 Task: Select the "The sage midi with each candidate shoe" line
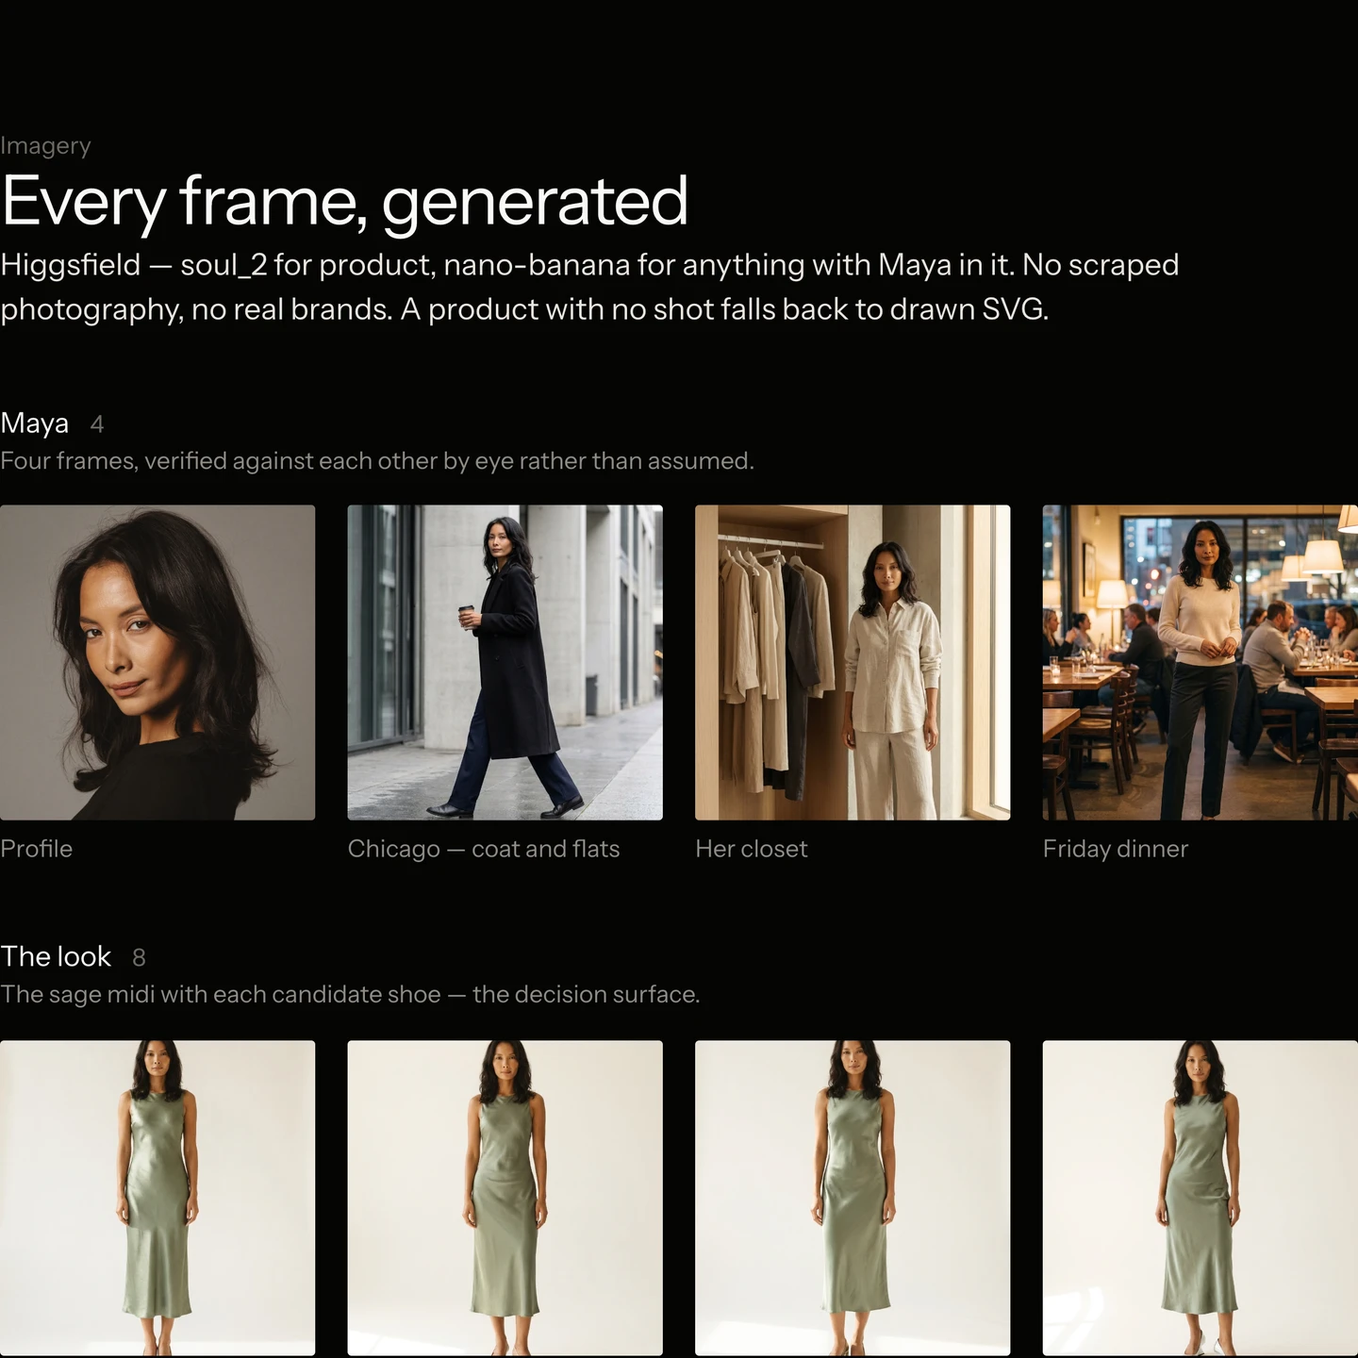(x=350, y=995)
